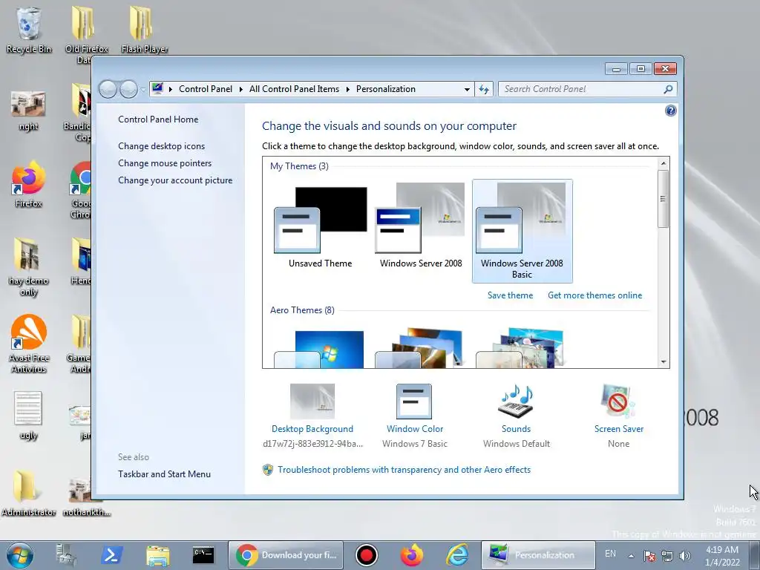760x570 pixels.
Task: Open the Sounds keyboard icon
Action: pos(516,402)
